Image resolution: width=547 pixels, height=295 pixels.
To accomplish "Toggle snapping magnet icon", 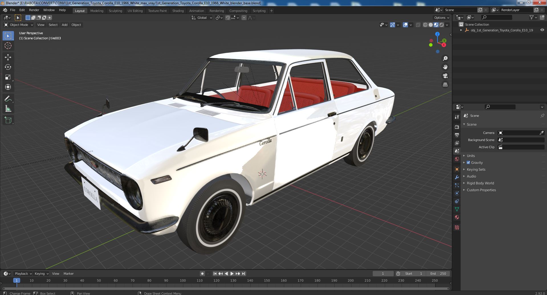I will coord(227,18).
